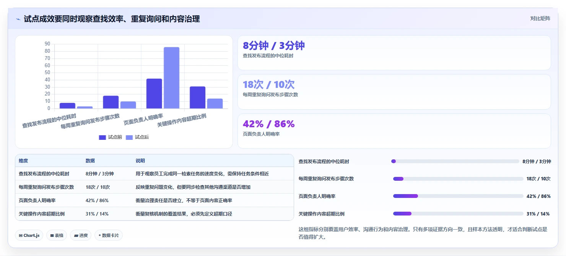This screenshot has width=566, height=256.
Task: Open the 8分钟 / 3分钟 data card
Action: click(x=394, y=53)
